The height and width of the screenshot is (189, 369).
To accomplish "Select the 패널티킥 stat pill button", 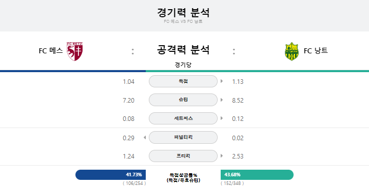I will point(183,137).
